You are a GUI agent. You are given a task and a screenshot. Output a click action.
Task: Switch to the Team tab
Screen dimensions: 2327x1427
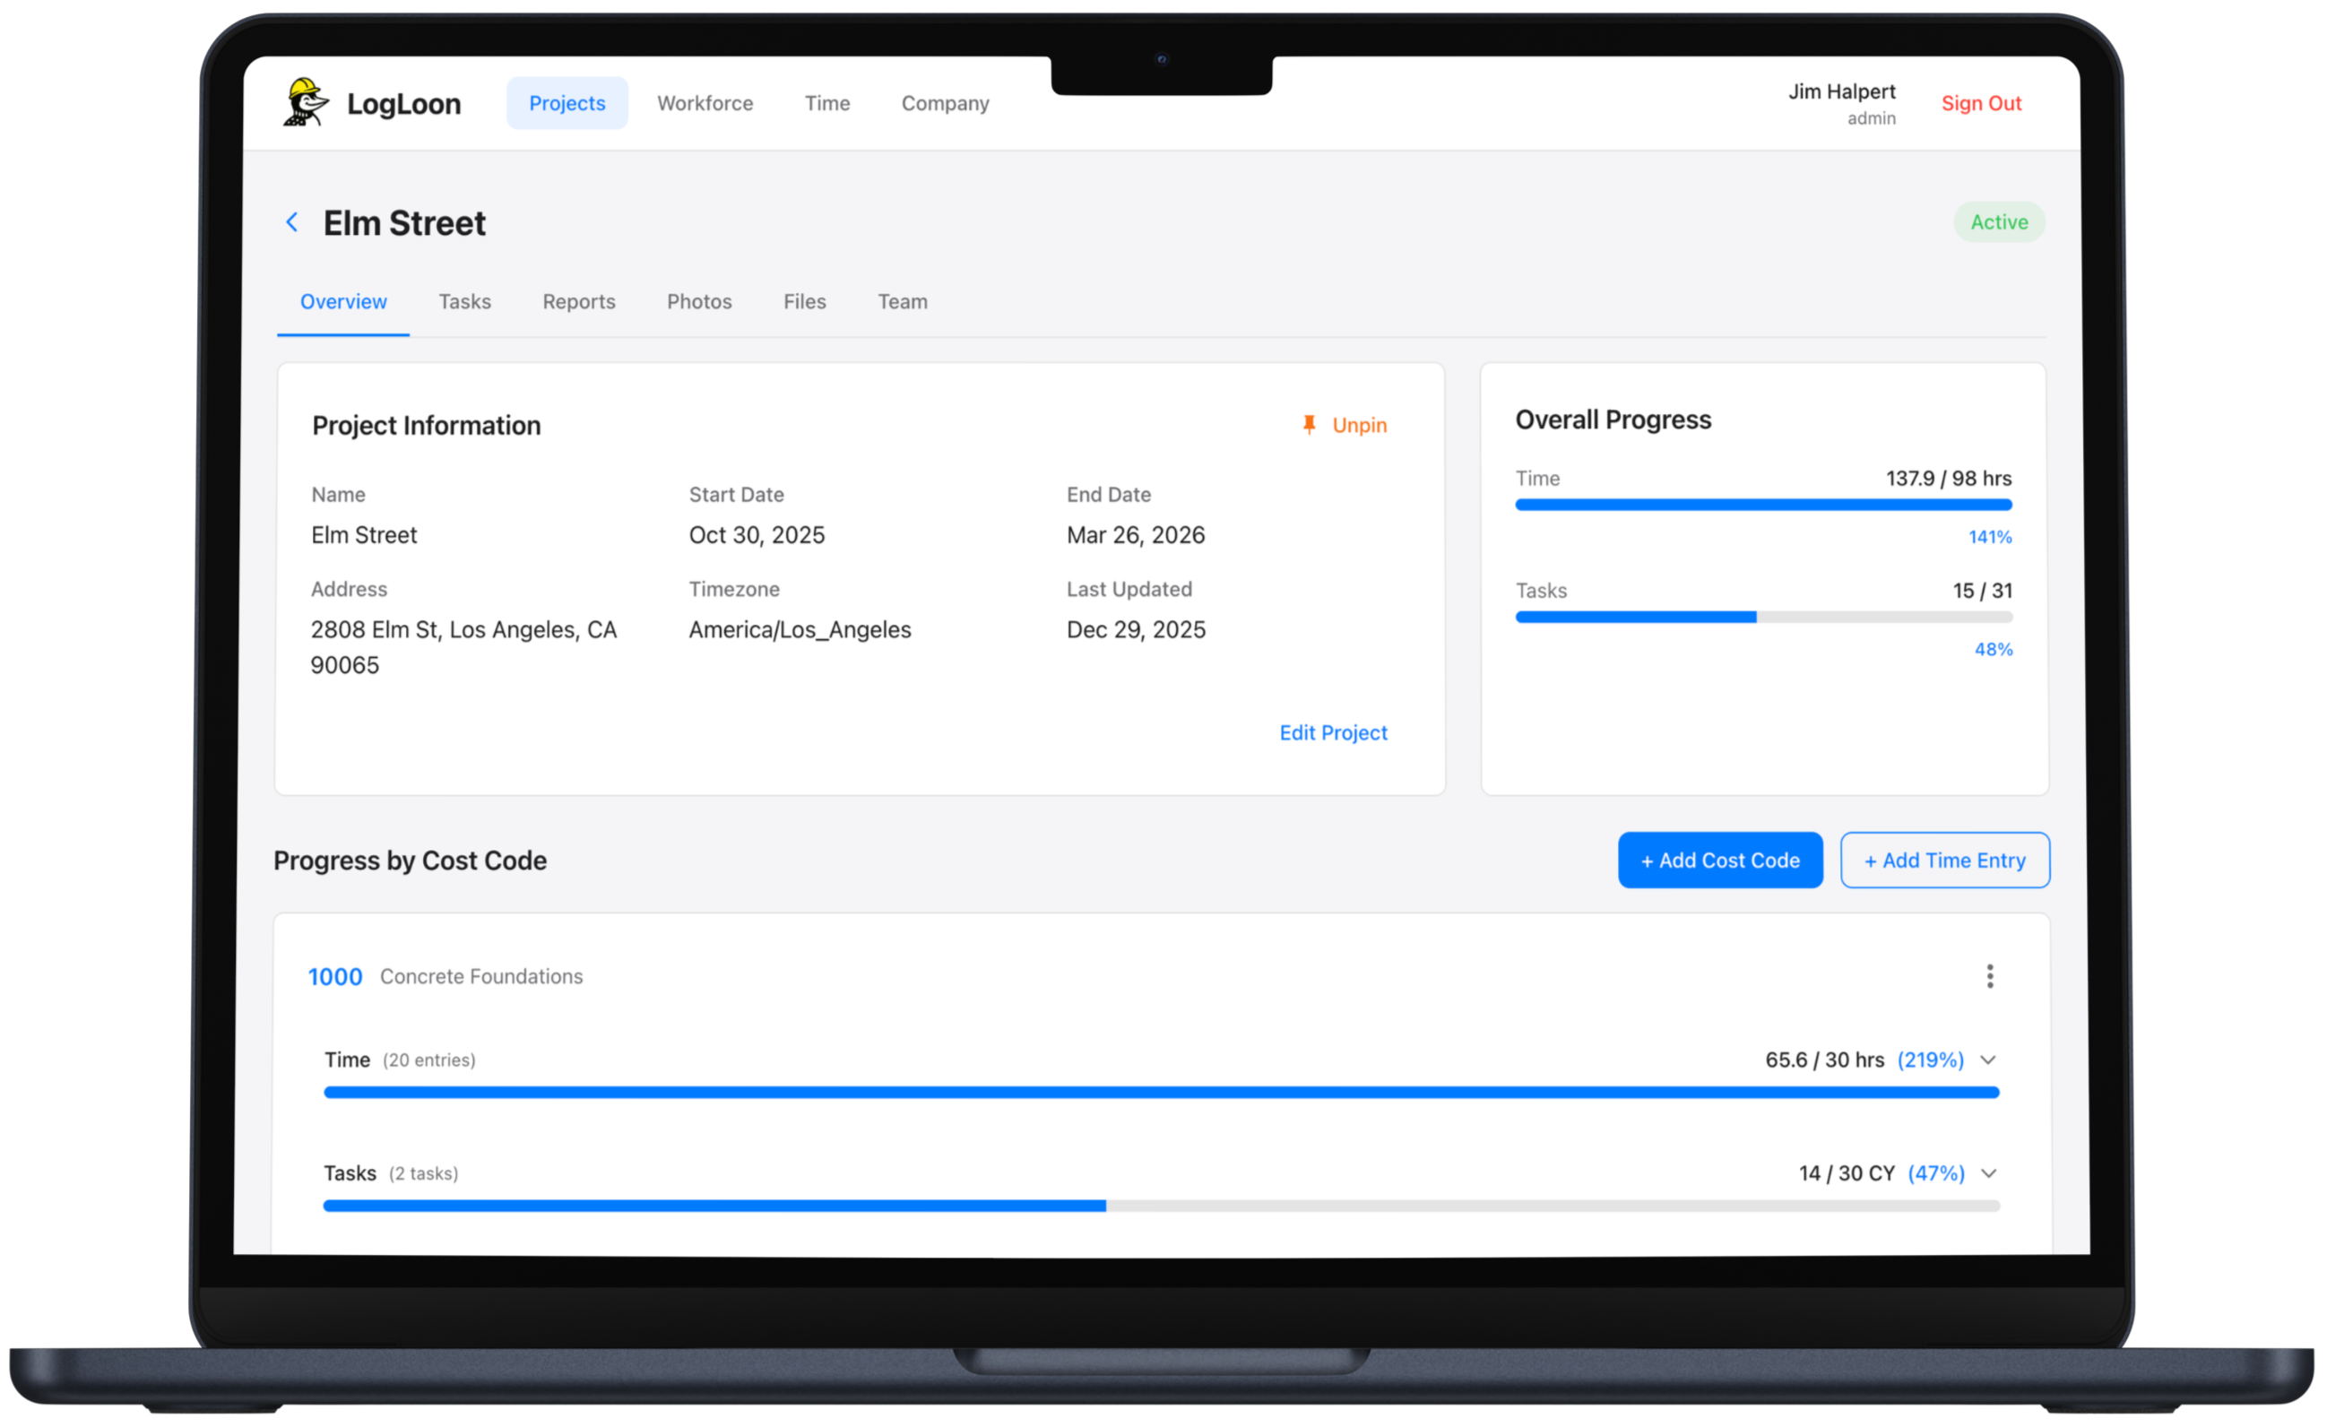902,301
